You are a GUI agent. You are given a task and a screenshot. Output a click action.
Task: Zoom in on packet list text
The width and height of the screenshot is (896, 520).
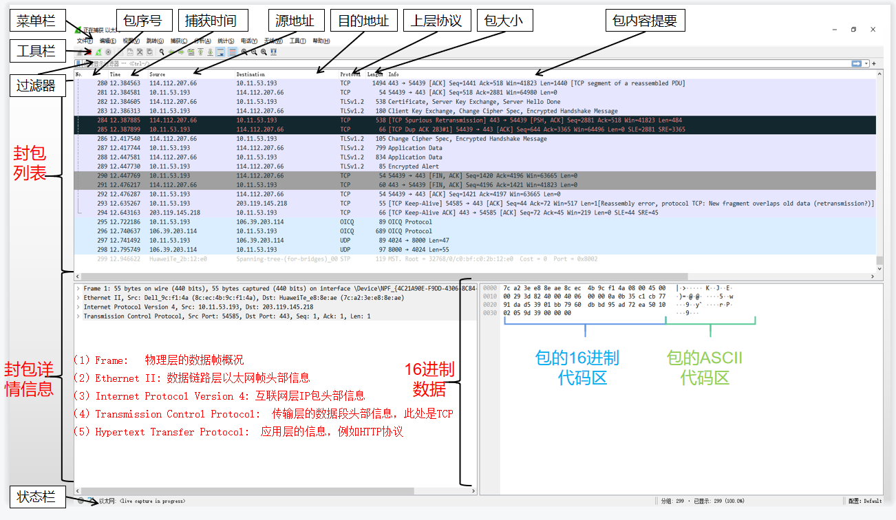coord(244,52)
